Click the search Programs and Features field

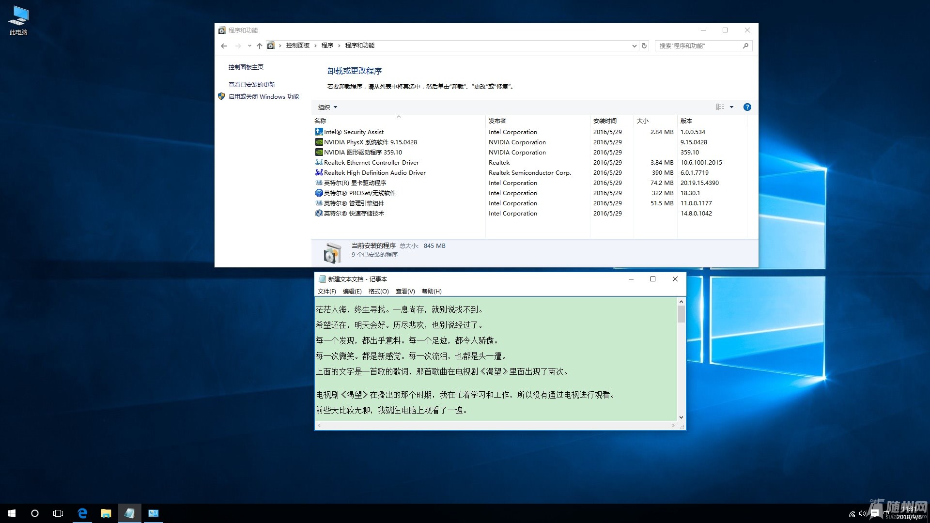point(698,46)
